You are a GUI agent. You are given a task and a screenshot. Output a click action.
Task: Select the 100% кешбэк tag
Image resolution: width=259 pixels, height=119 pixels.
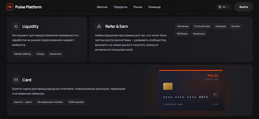click(x=76, y=102)
